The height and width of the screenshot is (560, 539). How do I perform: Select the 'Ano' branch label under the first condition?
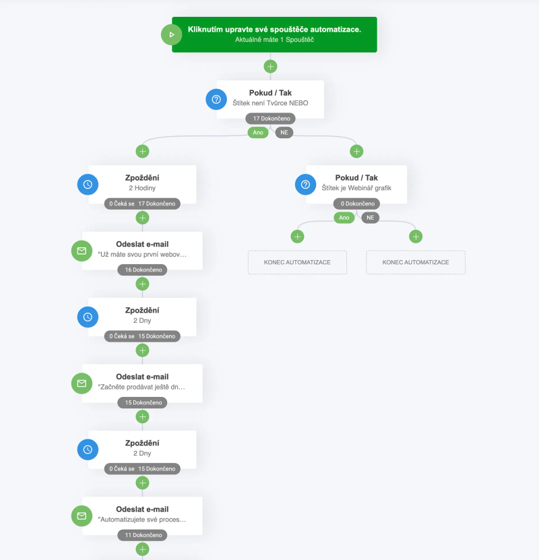[258, 132]
